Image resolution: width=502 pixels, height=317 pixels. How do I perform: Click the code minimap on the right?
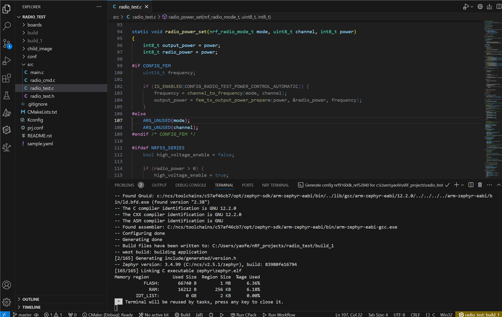pos(492,99)
